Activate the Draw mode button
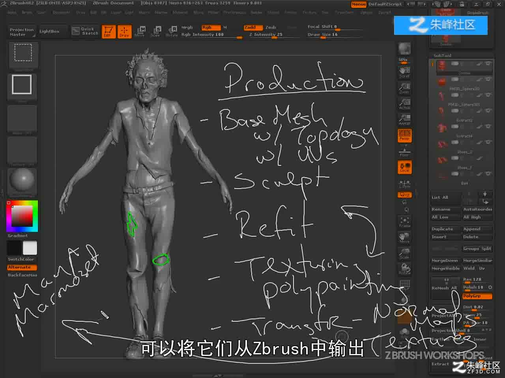The image size is (505, 378). pyautogui.click(x=124, y=31)
